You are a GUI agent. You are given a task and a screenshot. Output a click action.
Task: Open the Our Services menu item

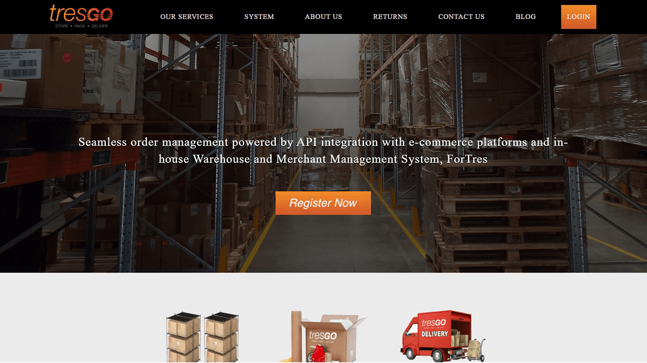tap(187, 17)
